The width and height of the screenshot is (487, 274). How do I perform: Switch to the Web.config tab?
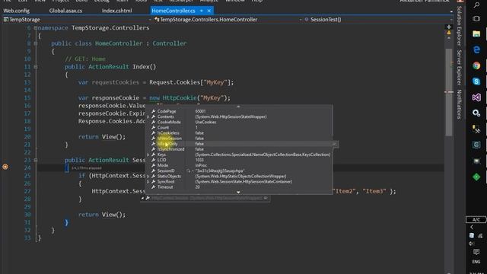[x=17, y=11]
